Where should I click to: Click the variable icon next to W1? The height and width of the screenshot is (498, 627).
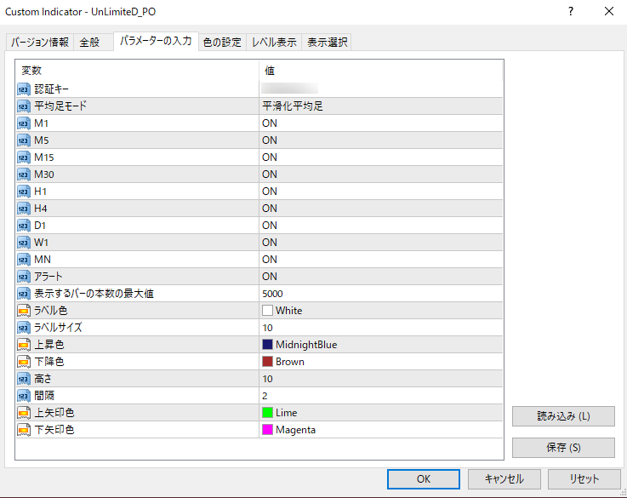pos(24,243)
